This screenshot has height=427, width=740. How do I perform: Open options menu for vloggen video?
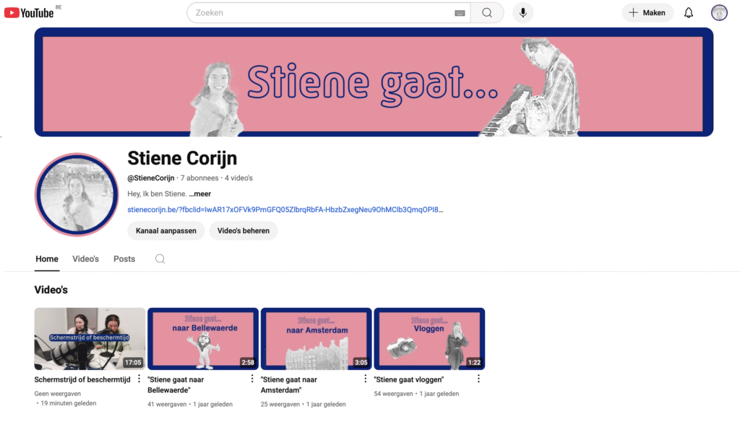478,379
